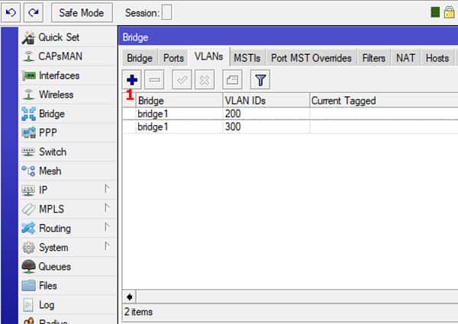Expand MPLS submenu arrow
Screen dimensions: 458x324
tap(107, 209)
